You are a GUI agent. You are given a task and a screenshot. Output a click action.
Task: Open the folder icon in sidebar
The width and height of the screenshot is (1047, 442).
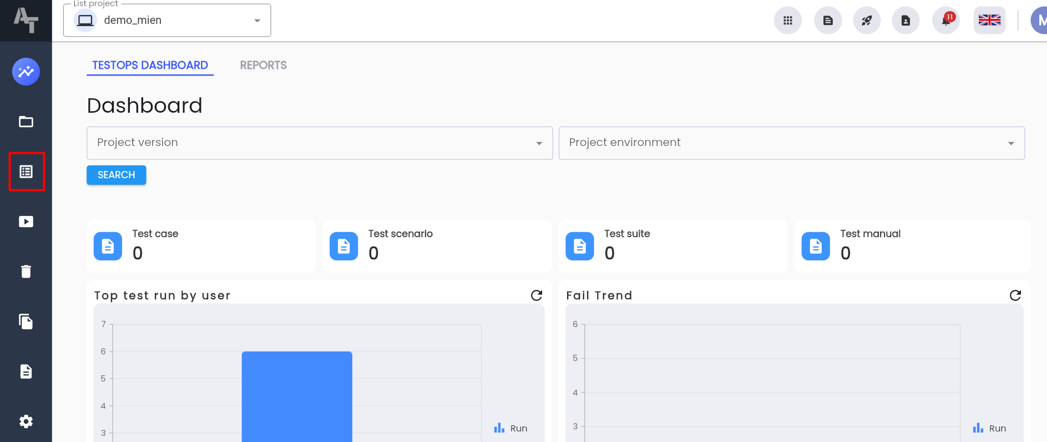pyautogui.click(x=26, y=122)
